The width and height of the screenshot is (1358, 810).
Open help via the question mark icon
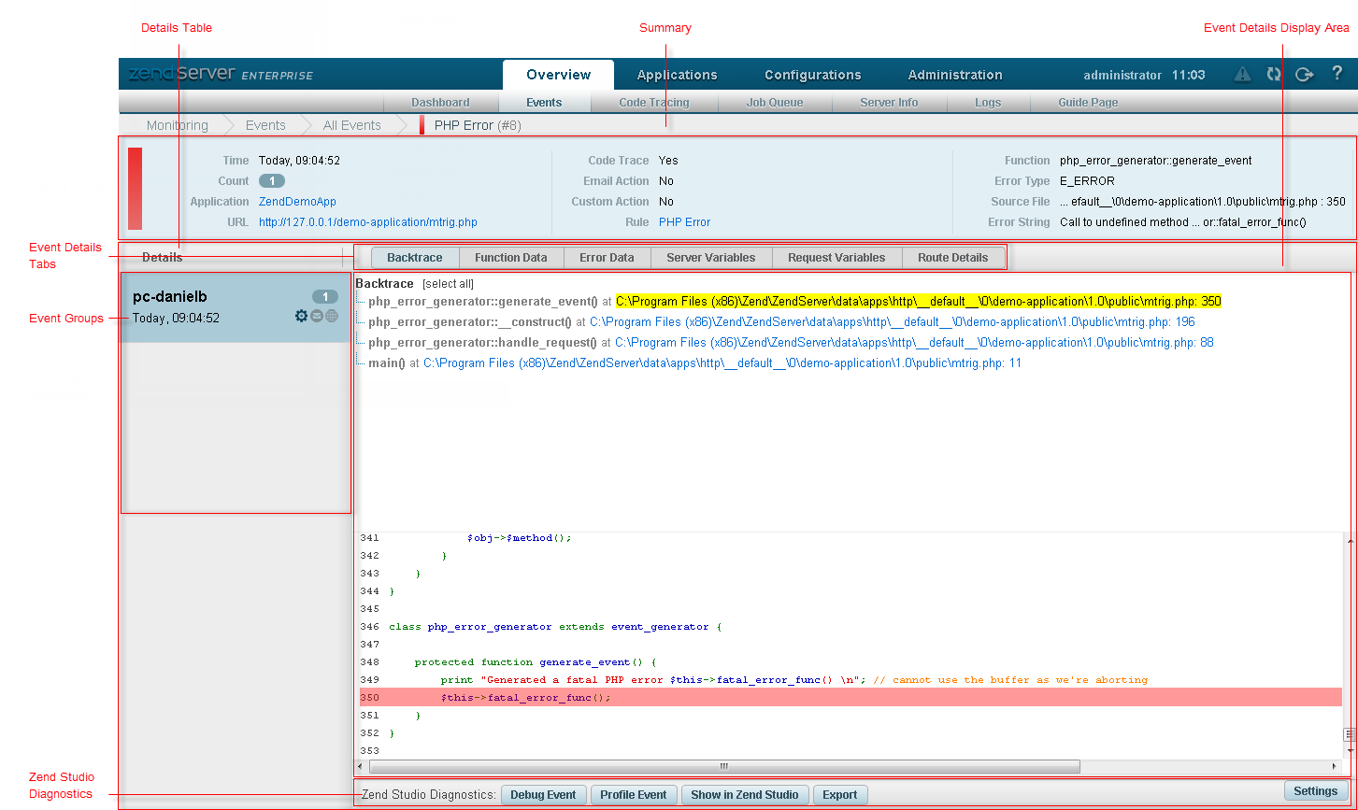pyautogui.click(x=1337, y=74)
